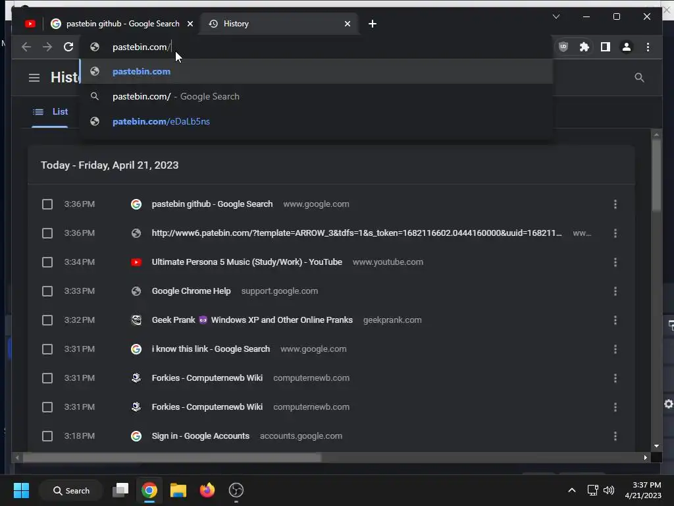The width and height of the screenshot is (674, 506).
Task: Click the search history magnifier icon
Action: coord(639,78)
